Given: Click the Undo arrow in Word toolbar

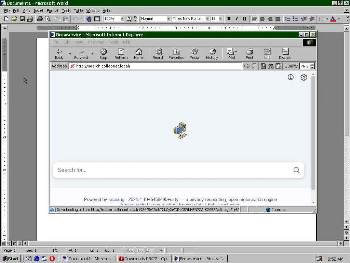Looking at the screenshot, I should pyautogui.click(x=76, y=19).
